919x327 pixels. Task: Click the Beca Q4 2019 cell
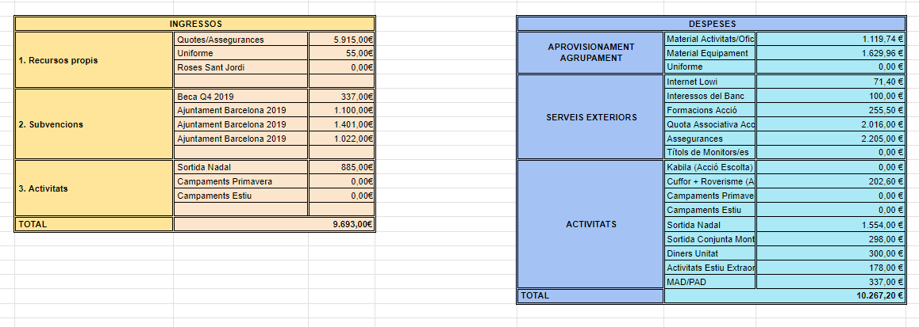(241, 97)
